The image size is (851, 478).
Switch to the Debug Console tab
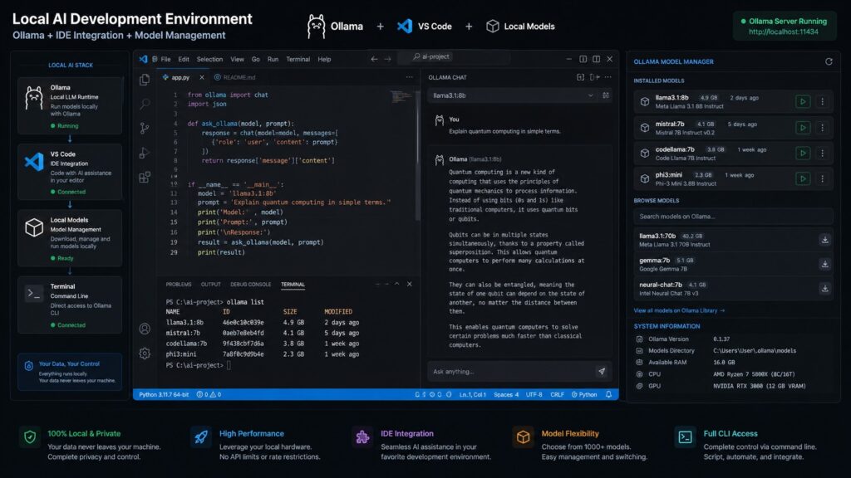250,284
